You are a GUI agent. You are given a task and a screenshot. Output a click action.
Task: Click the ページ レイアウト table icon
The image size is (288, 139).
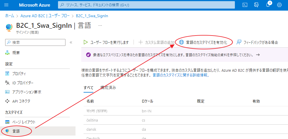(x=7, y=122)
